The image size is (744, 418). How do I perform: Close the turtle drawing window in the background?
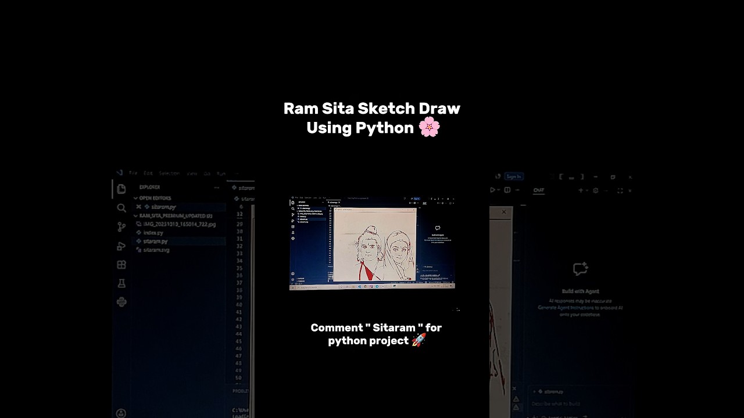[503, 212]
